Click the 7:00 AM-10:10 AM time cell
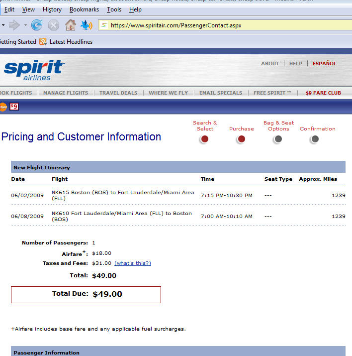Image resolution: width=352 pixels, height=356 pixels. point(226,217)
